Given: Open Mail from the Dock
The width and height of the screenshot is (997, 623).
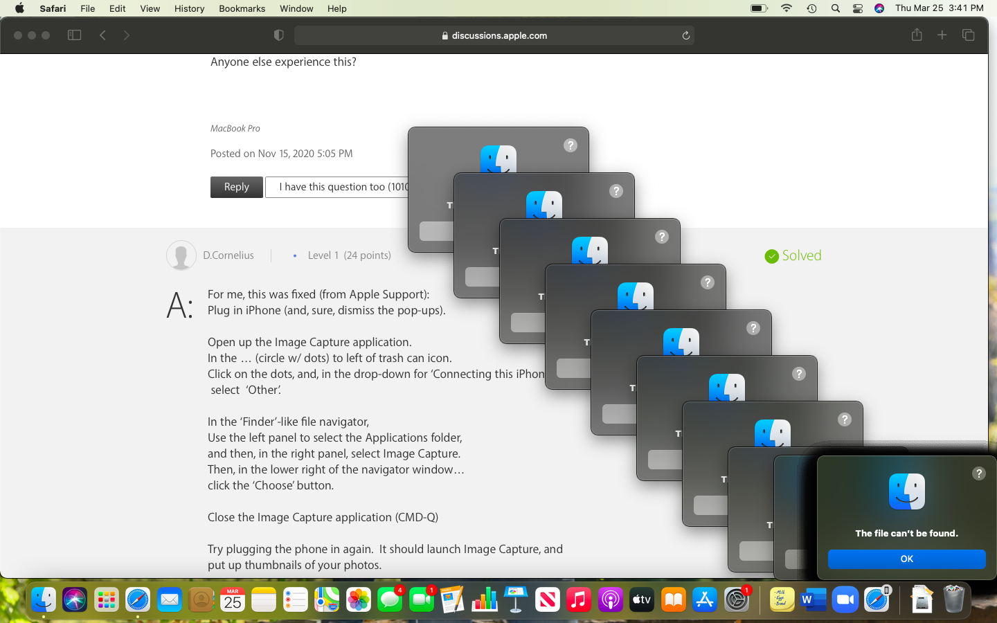Looking at the screenshot, I should [170, 599].
